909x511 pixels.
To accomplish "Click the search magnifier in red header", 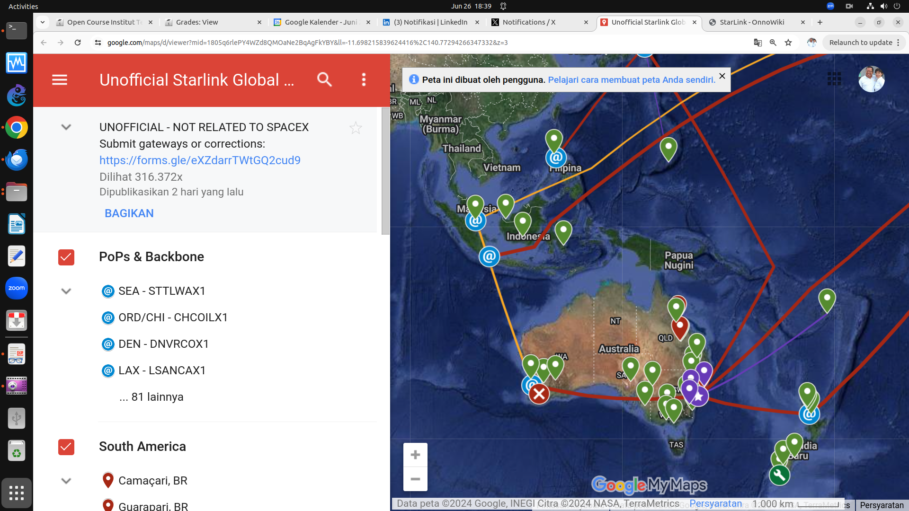I will coord(324,79).
